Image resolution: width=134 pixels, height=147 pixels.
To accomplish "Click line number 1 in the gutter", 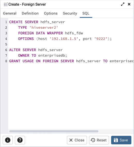I will [6, 22].
